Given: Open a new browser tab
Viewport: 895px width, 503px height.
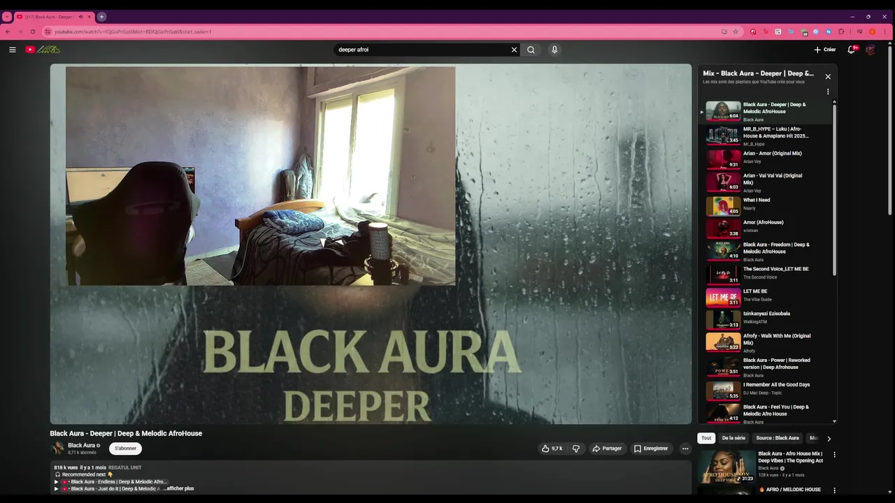Looking at the screenshot, I should [102, 17].
